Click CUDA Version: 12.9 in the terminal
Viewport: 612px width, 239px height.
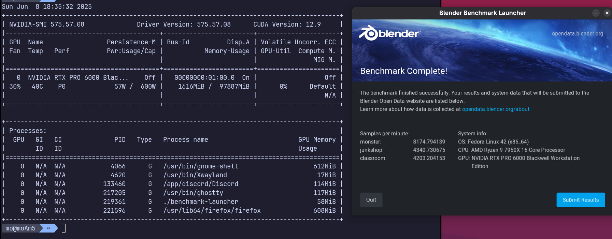(287, 24)
